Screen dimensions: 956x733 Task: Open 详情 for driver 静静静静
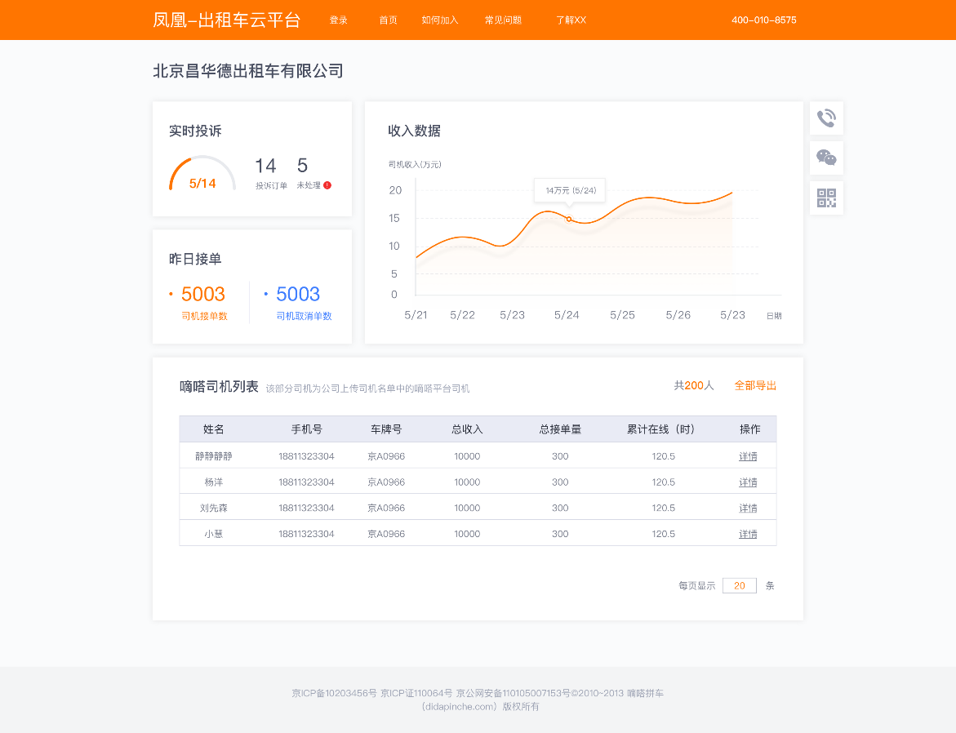(748, 455)
